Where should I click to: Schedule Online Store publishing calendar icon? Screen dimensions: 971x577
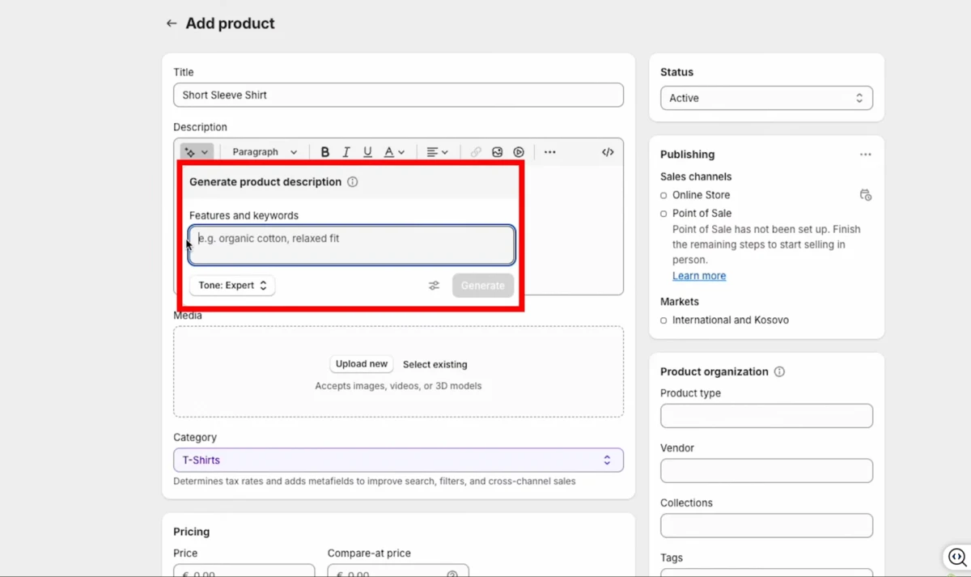click(x=866, y=195)
